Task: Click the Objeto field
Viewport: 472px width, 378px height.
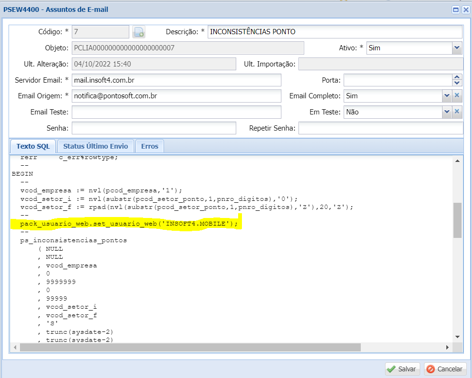Action: (188, 48)
